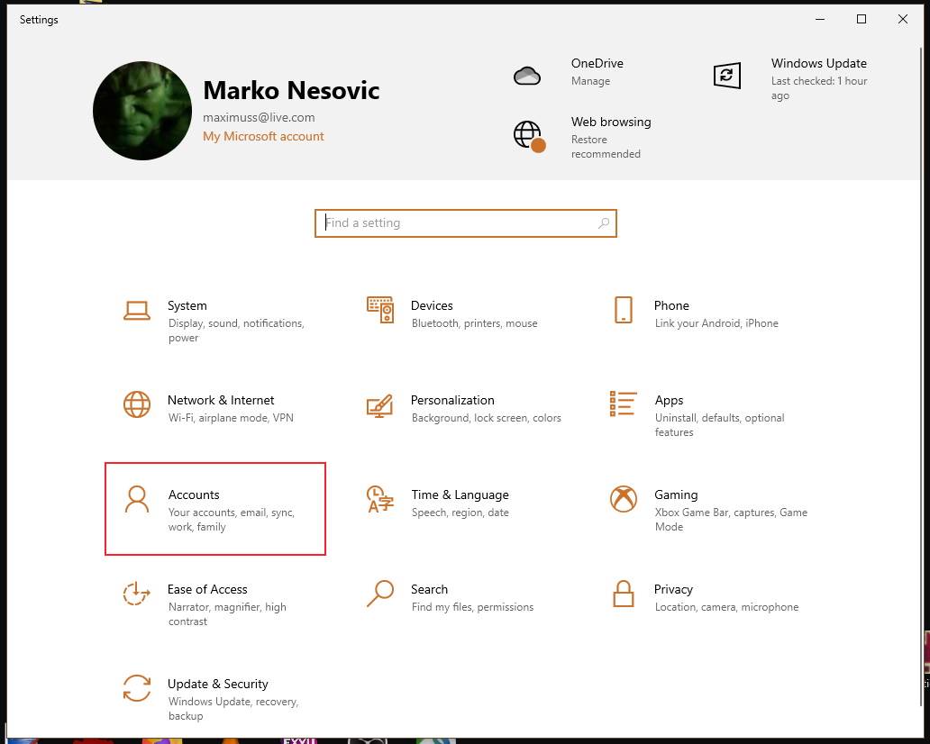Open Search settings

[x=429, y=589]
